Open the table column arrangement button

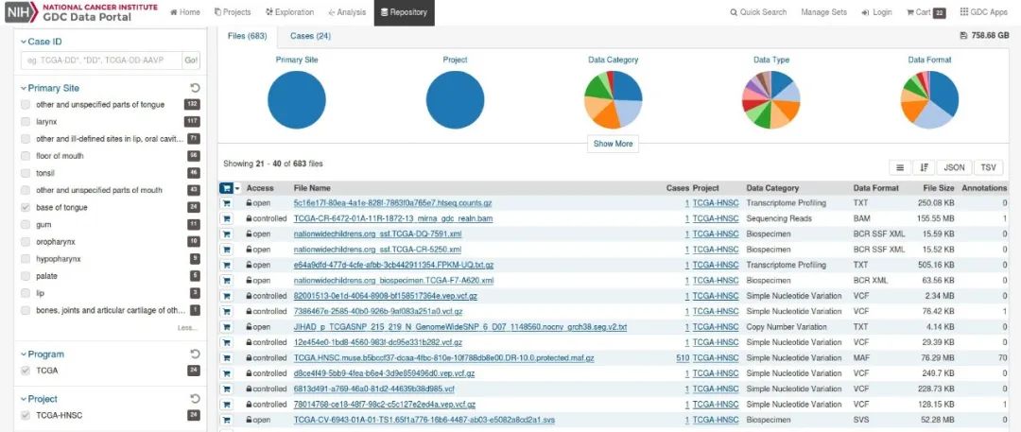tap(900, 167)
